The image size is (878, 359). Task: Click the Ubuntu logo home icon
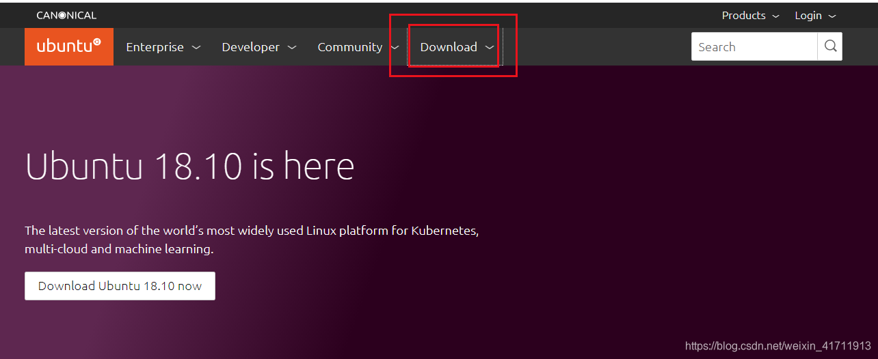pyautogui.click(x=69, y=46)
